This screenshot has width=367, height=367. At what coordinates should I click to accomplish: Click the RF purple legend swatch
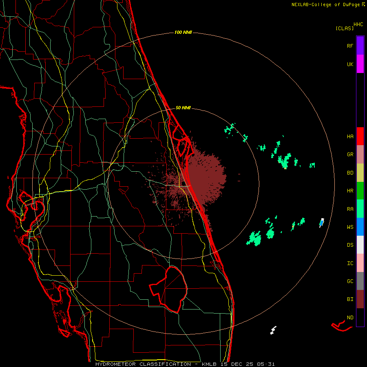360,46
